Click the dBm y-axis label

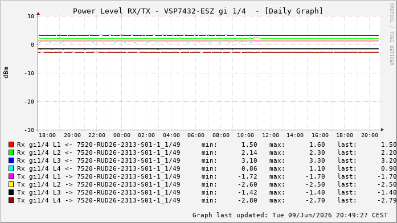[6, 73]
